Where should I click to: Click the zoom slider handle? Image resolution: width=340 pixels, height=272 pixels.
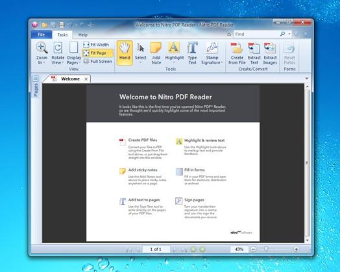(x=266, y=249)
